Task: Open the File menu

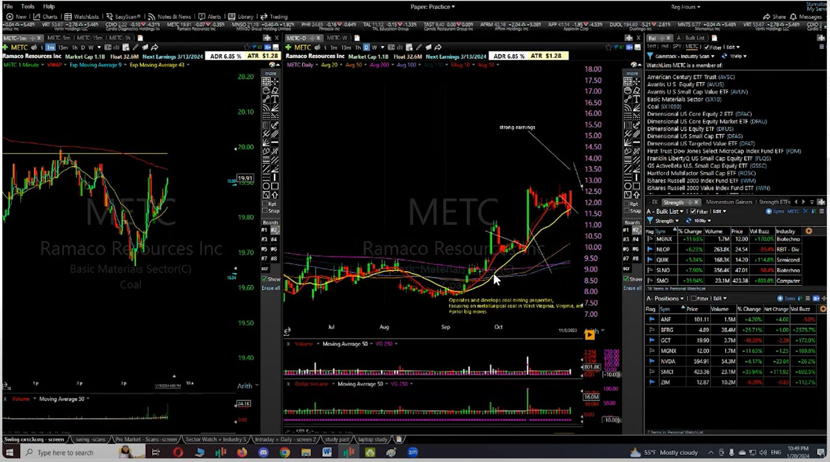Action: click(8, 6)
